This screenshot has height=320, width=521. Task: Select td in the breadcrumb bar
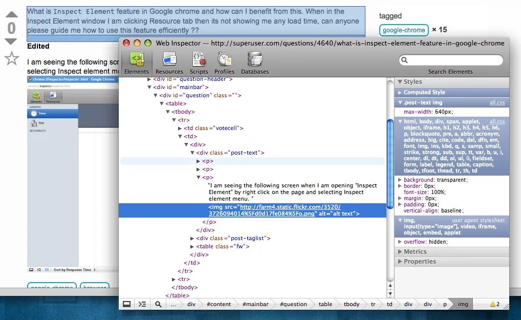(389, 304)
